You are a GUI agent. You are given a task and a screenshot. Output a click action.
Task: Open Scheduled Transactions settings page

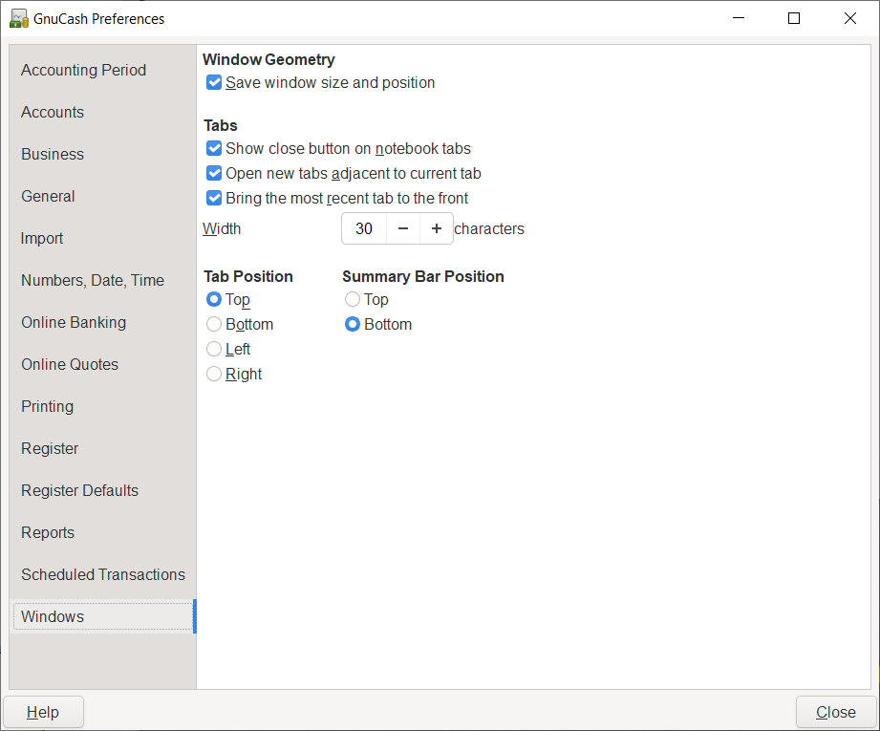[x=103, y=575]
